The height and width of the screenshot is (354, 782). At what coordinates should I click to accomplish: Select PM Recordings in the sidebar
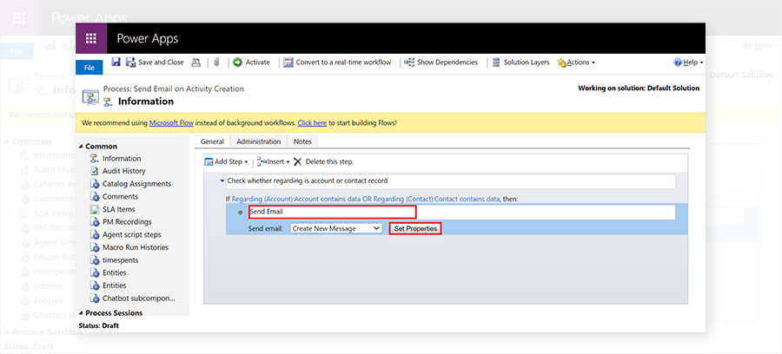[127, 221]
